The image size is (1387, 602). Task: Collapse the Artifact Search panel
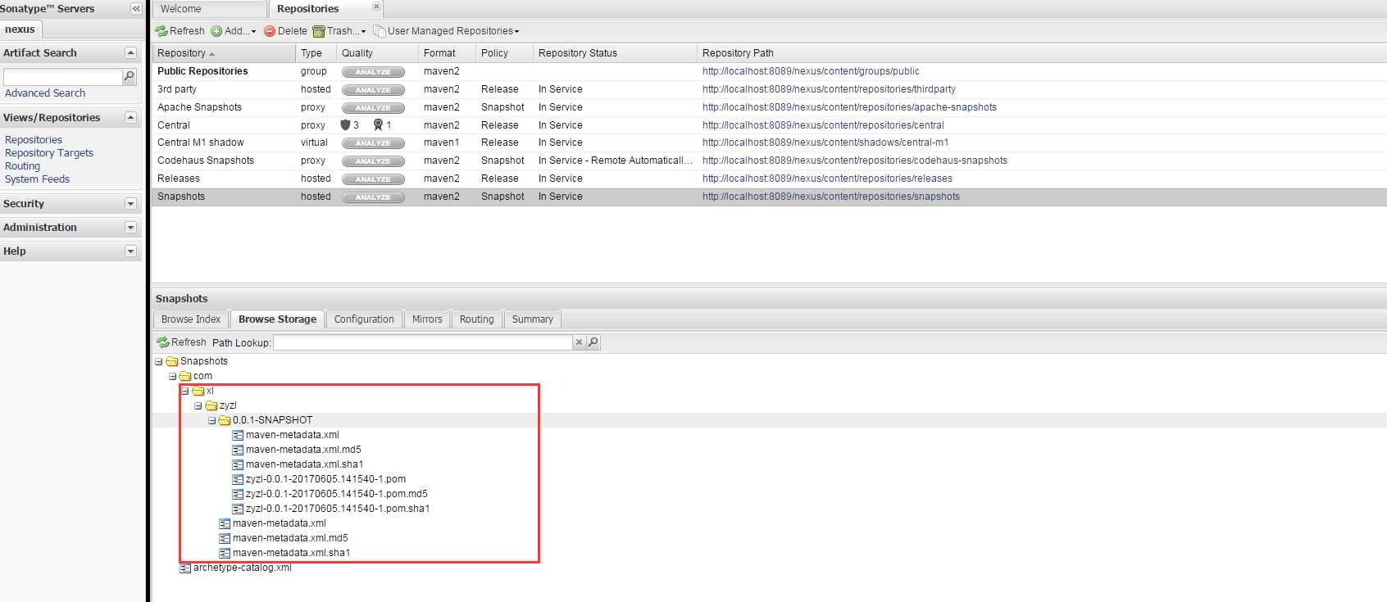click(130, 52)
